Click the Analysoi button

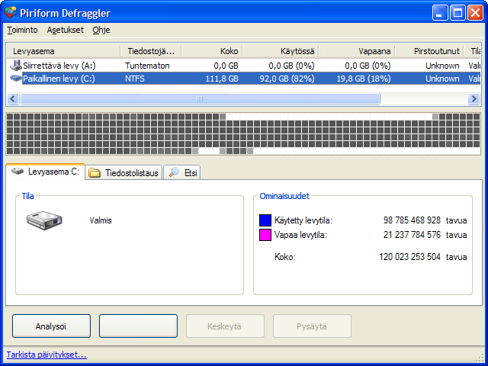51,326
